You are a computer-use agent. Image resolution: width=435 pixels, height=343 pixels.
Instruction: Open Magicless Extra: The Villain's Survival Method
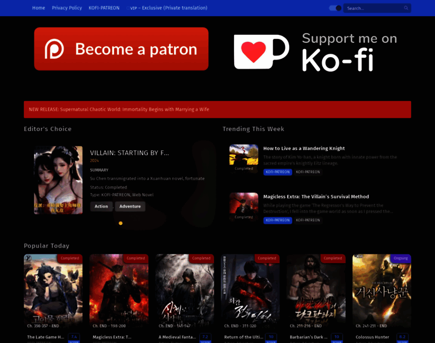click(x=316, y=197)
